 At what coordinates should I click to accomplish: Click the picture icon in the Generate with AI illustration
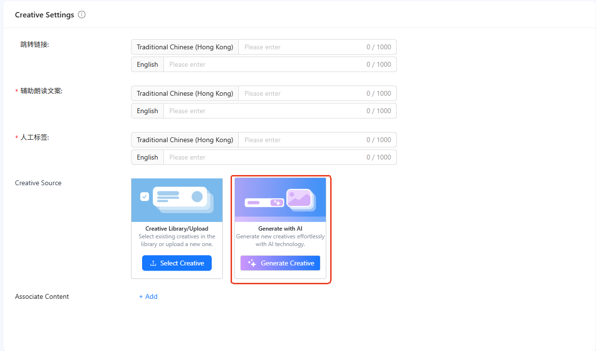(299, 198)
